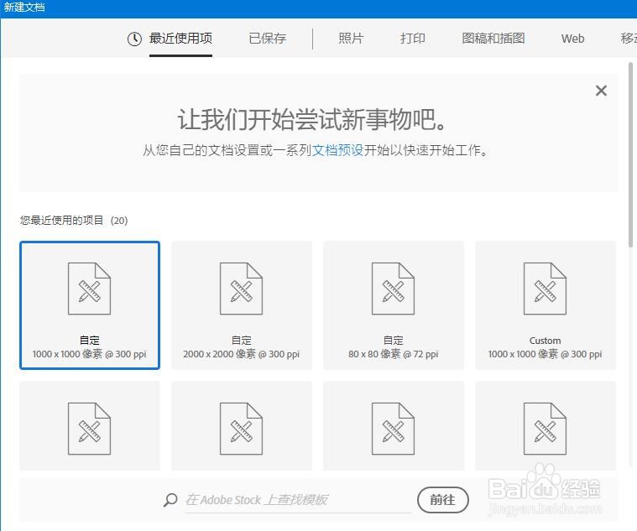Screen dimensions: 637x531
Task: Go to the 打印 tab
Action: 413,39
